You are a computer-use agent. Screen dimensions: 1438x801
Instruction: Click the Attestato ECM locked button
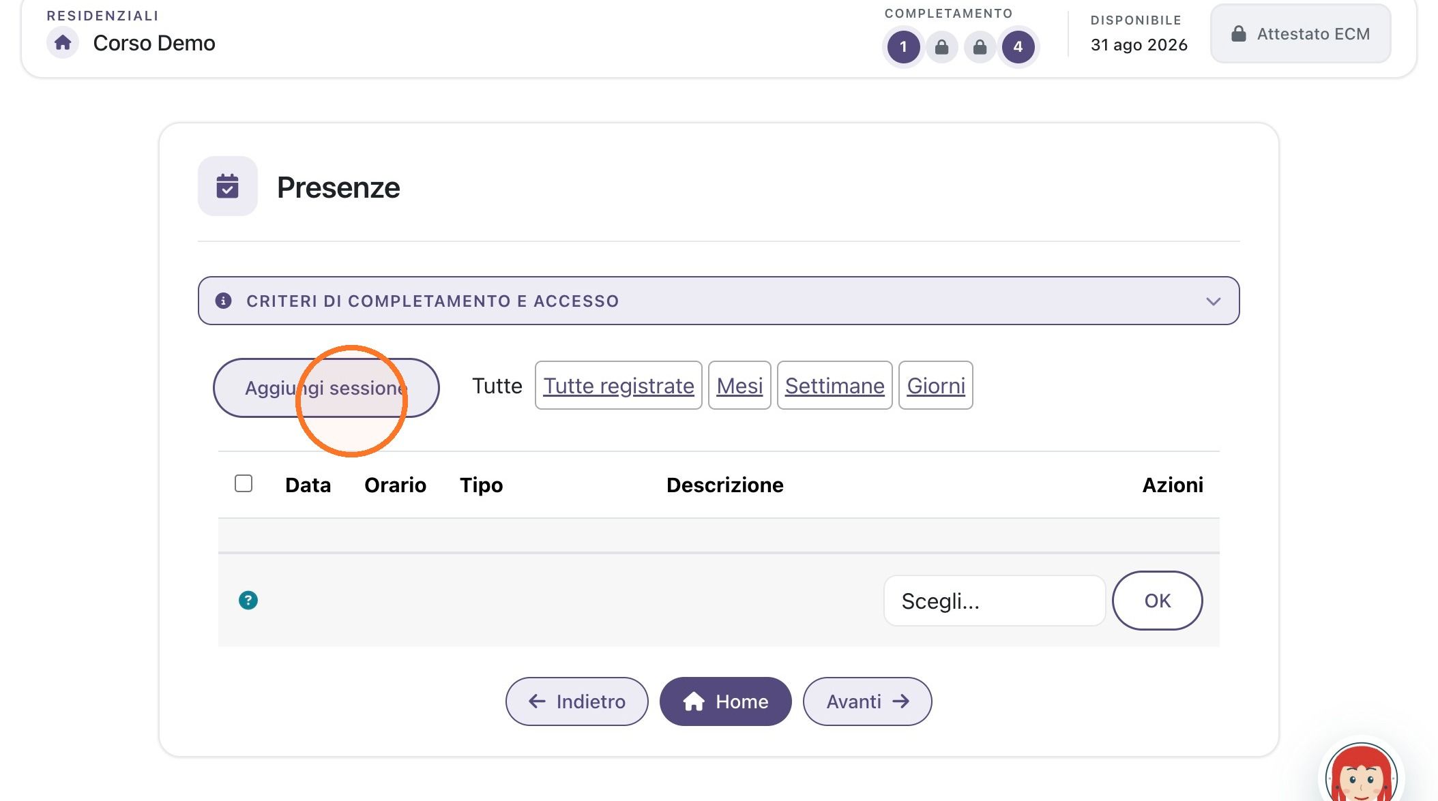[1300, 34]
